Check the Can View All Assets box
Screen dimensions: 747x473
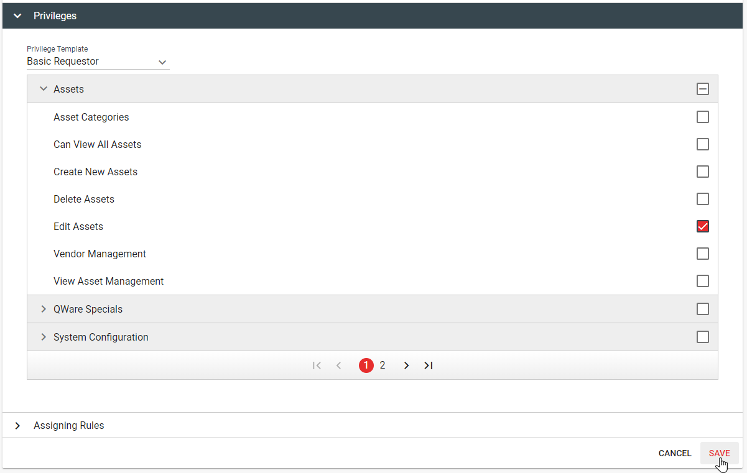click(x=703, y=144)
